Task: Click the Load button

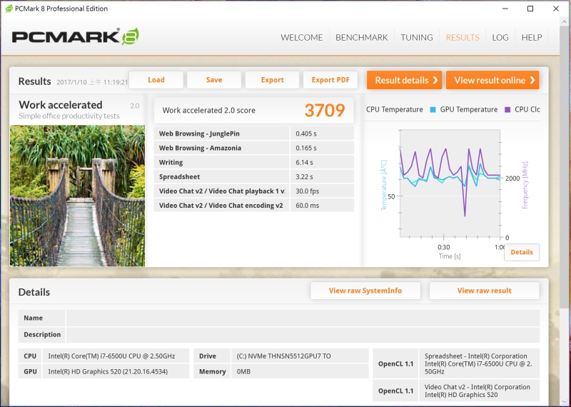Action: [x=156, y=80]
